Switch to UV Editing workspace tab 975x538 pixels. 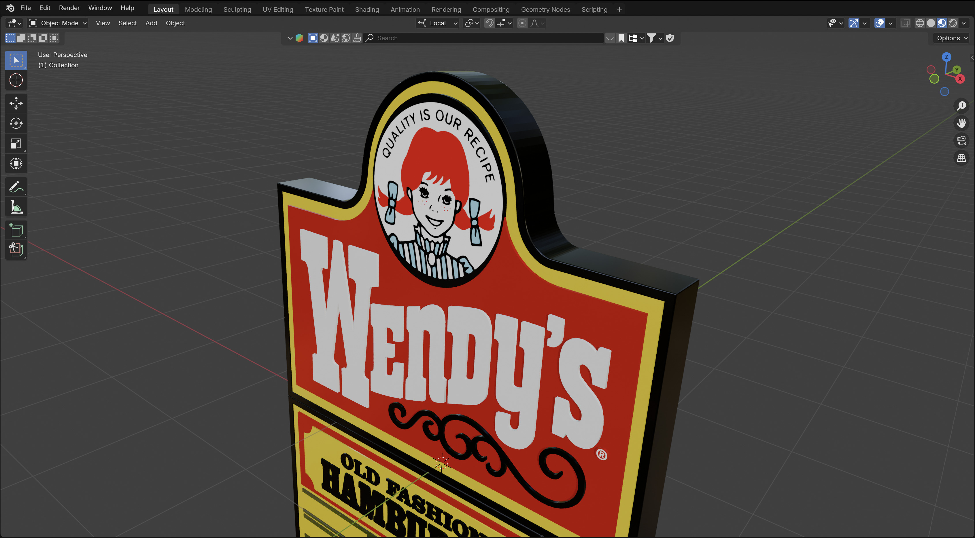[x=278, y=9]
